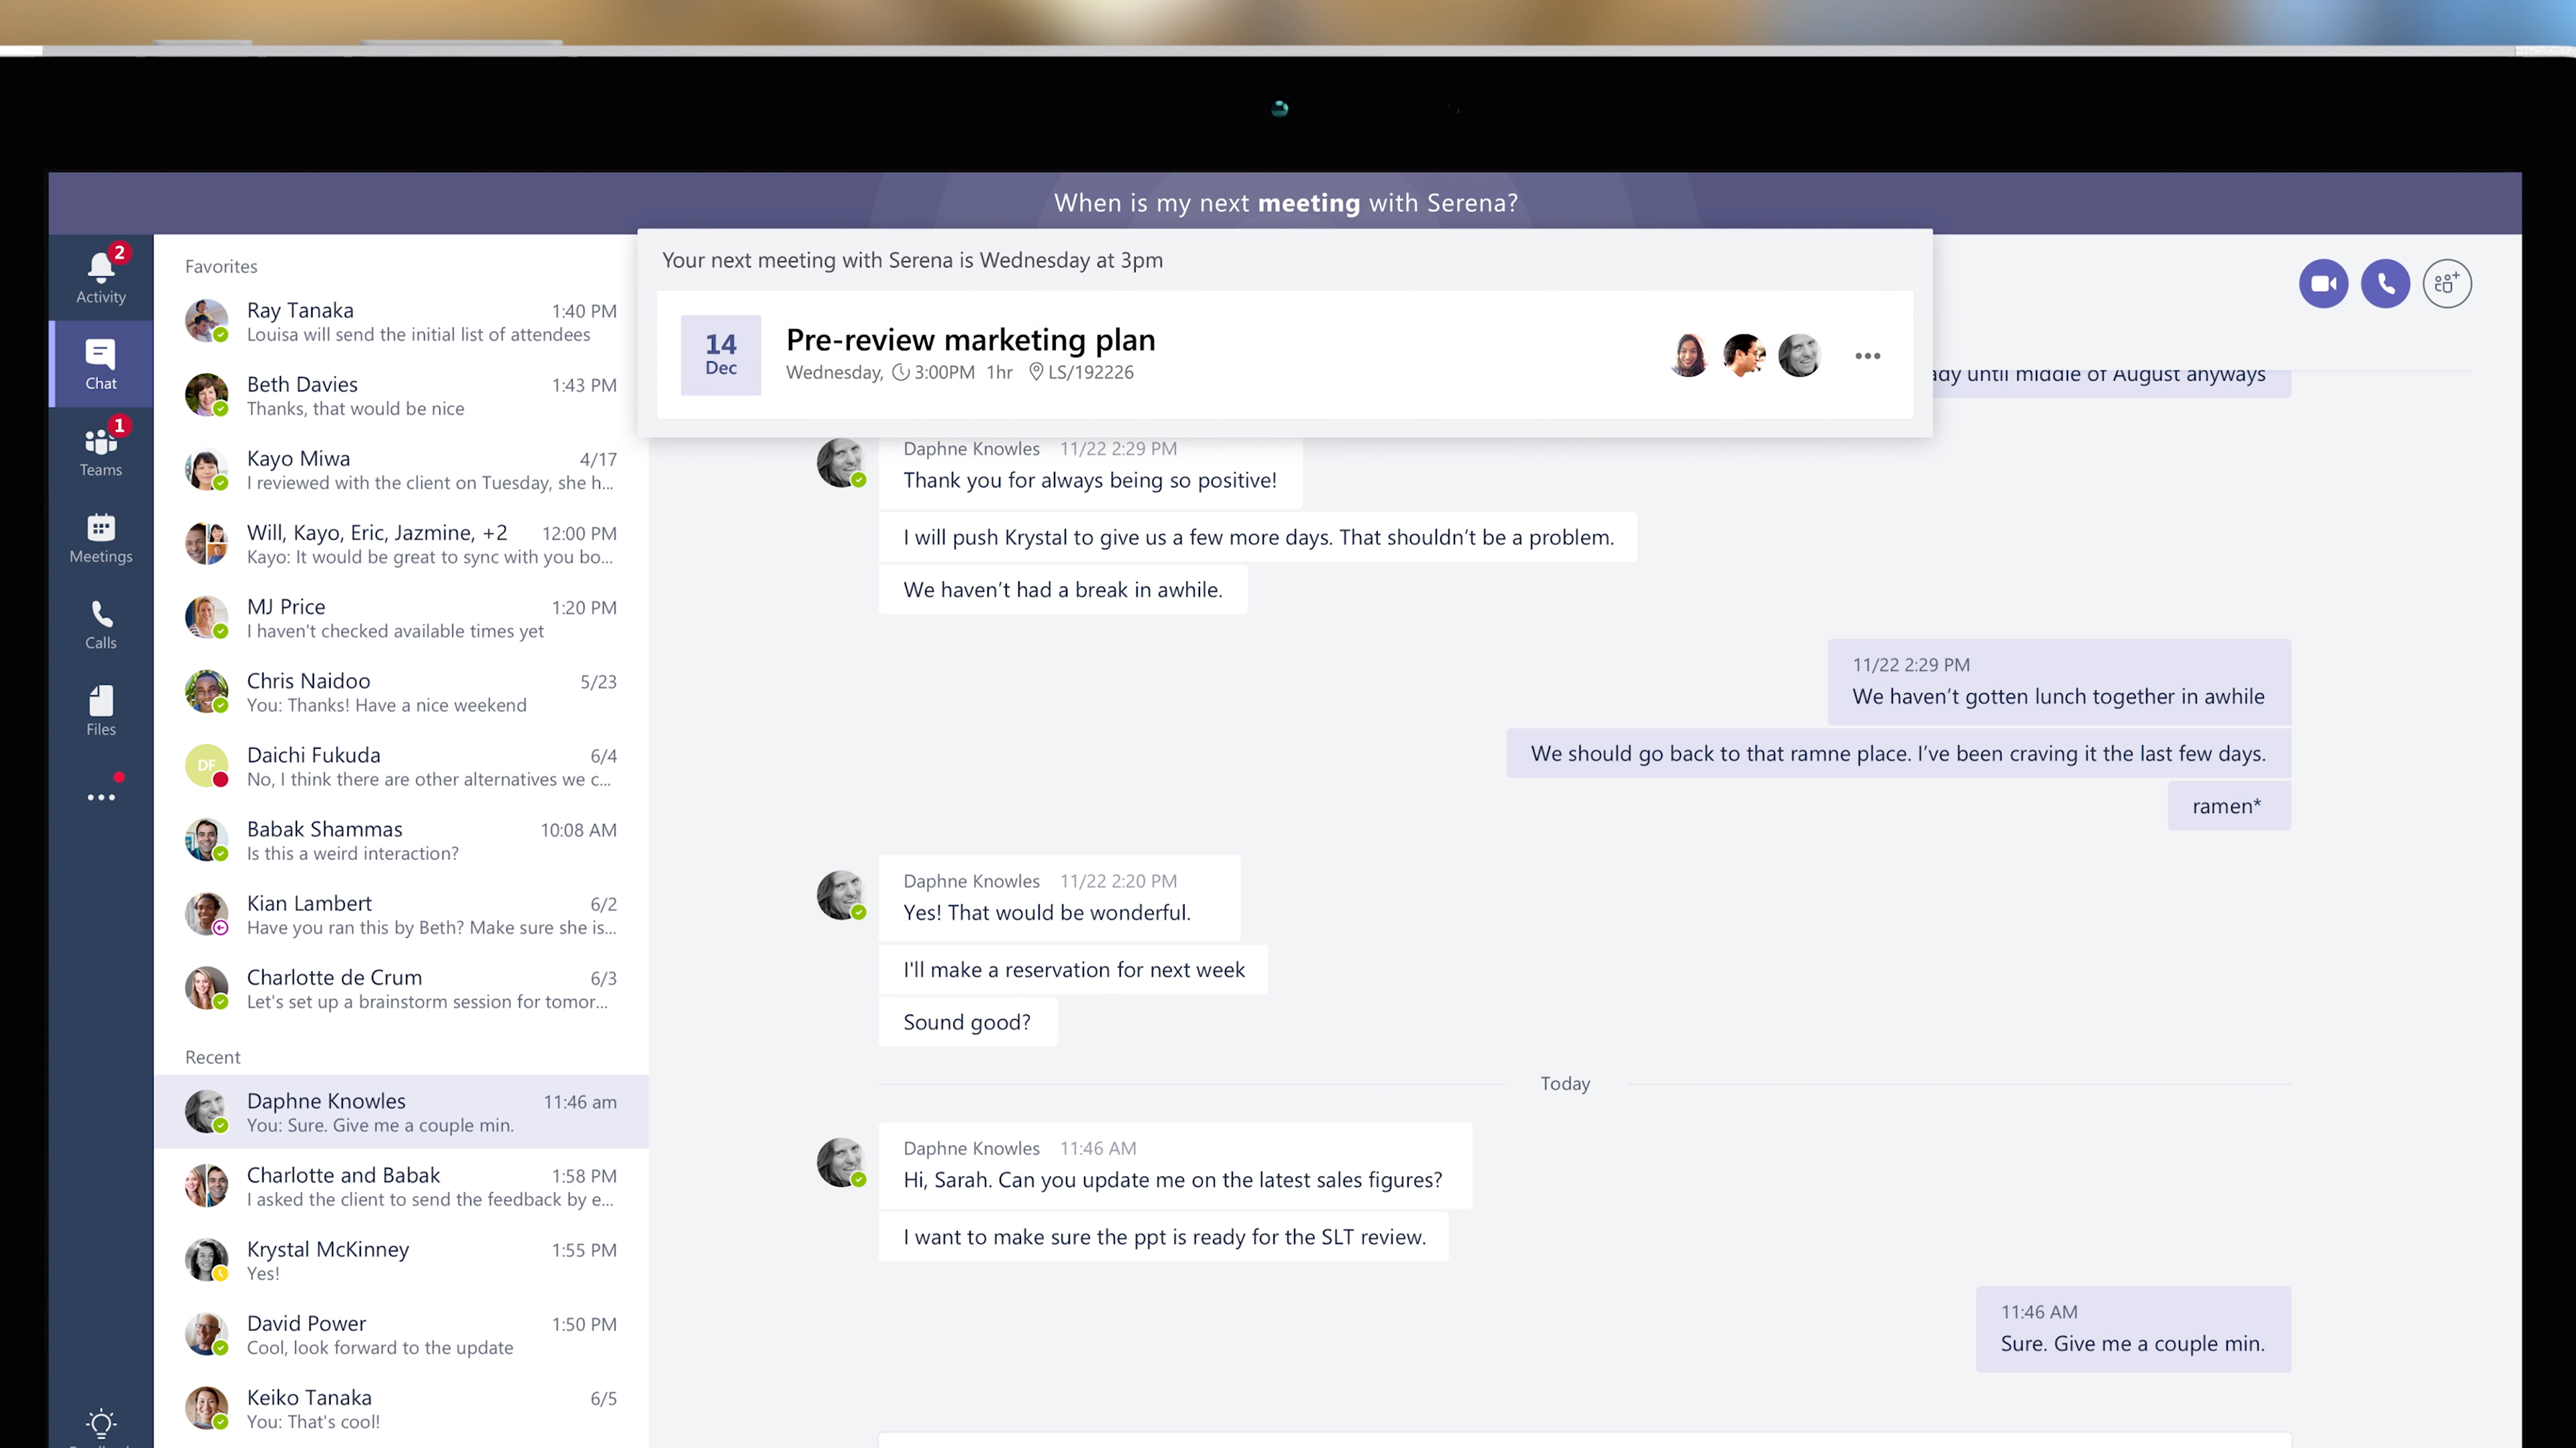Open the sidebar more apps ellipsis

click(101, 796)
